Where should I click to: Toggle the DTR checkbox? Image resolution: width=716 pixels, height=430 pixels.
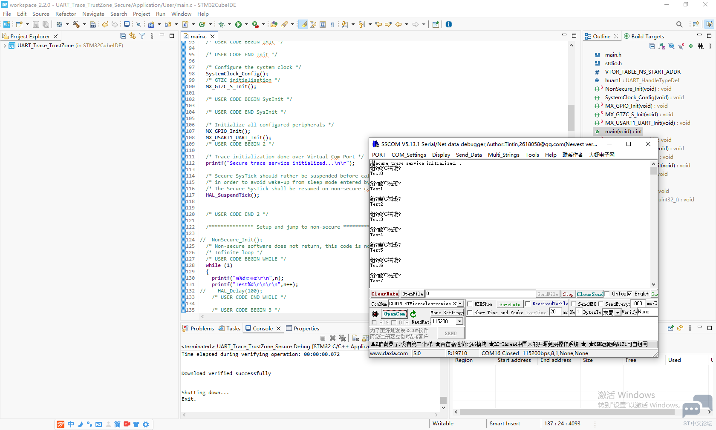click(394, 322)
